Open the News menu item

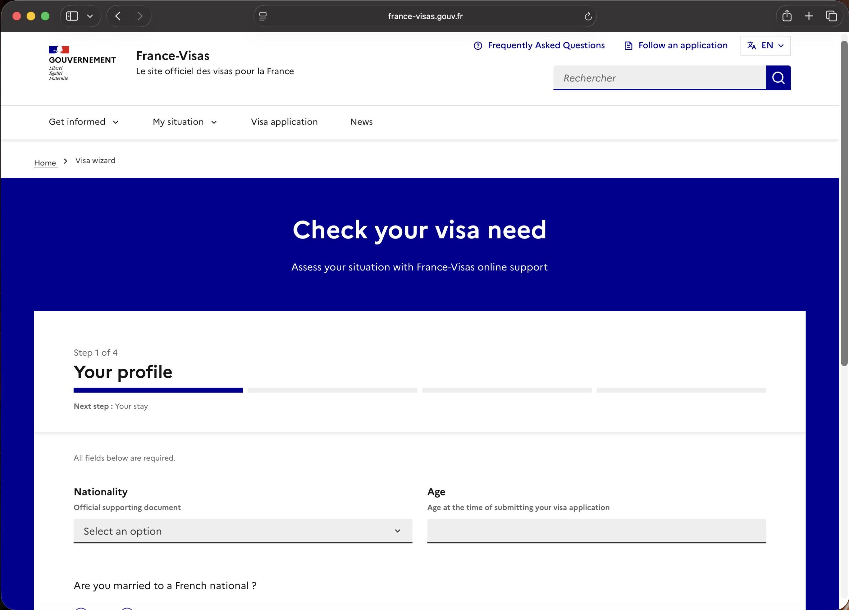pyautogui.click(x=361, y=122)
